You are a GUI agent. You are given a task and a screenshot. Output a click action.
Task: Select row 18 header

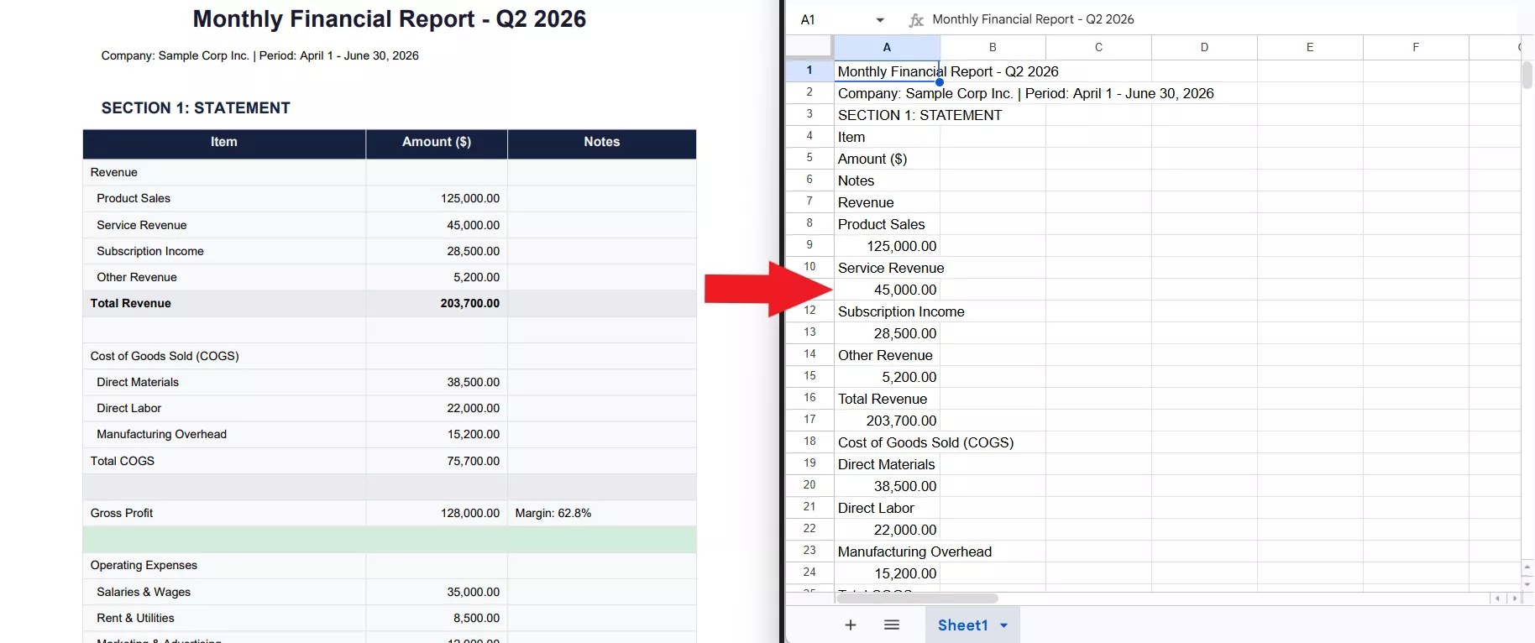coord(809,442)
